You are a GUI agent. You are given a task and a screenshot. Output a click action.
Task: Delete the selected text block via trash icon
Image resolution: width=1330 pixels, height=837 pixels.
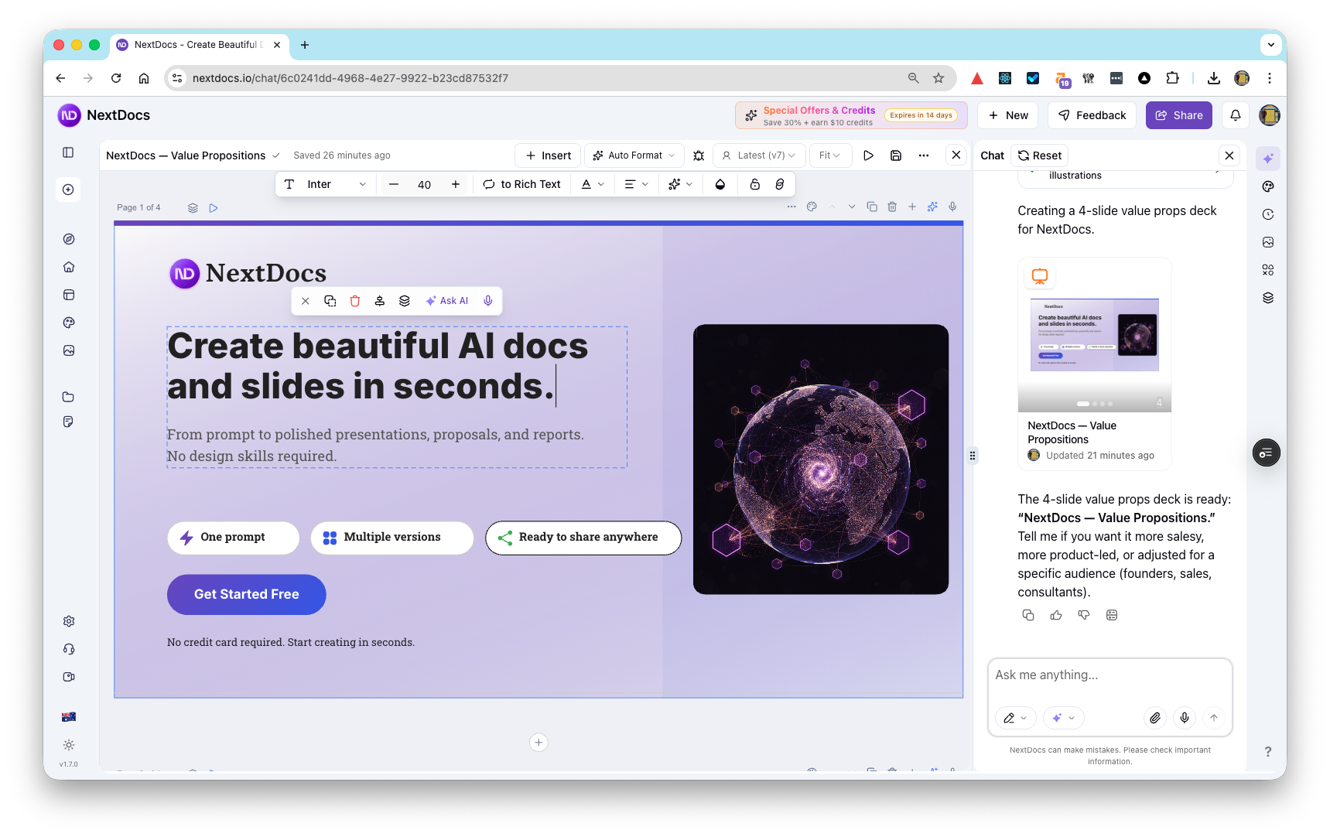click(355, 300)
